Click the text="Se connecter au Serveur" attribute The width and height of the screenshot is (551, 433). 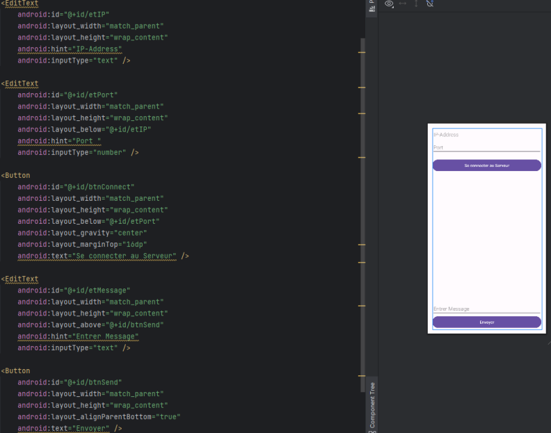coord(97,256)
